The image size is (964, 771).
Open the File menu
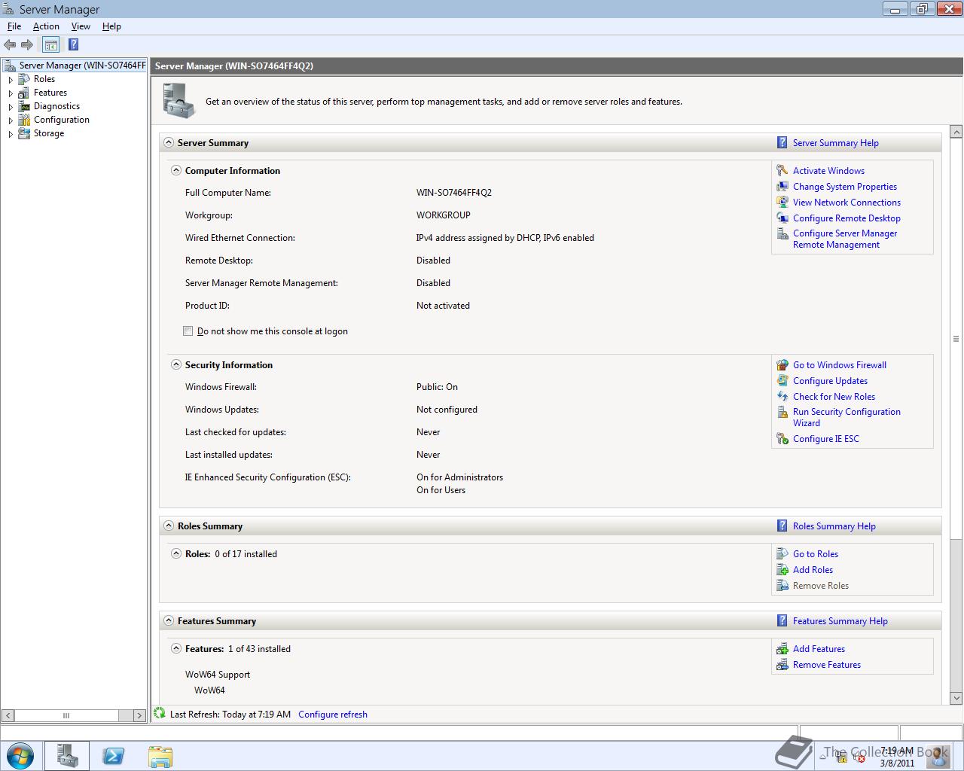tap(14, 26)
